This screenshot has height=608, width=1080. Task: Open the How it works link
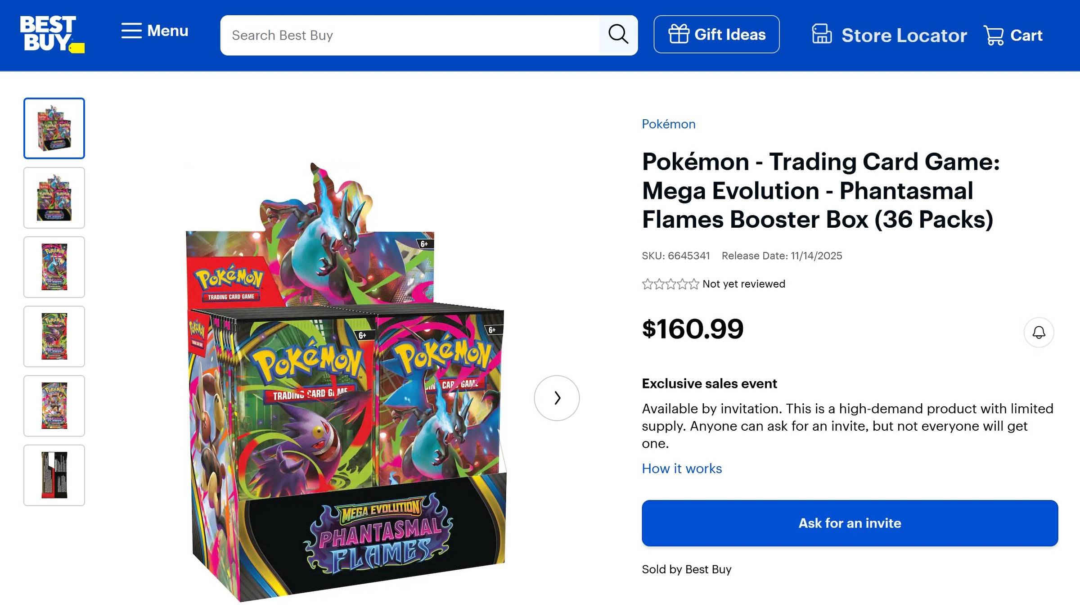point(682,468)
